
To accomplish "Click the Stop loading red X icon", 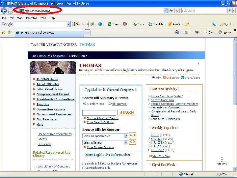I will 177,11.
